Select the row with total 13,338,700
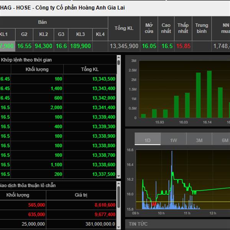 pyautogui.click(x=58, y=155)
